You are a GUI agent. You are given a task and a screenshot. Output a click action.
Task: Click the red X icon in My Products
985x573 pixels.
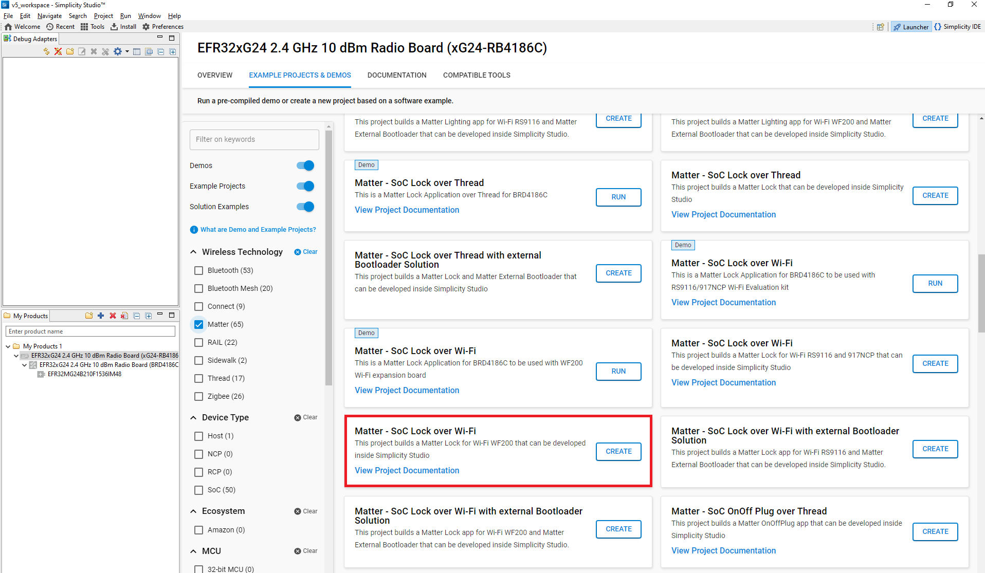113,316
